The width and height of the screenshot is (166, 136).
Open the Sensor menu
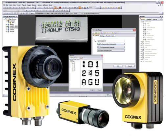point(34,5)
